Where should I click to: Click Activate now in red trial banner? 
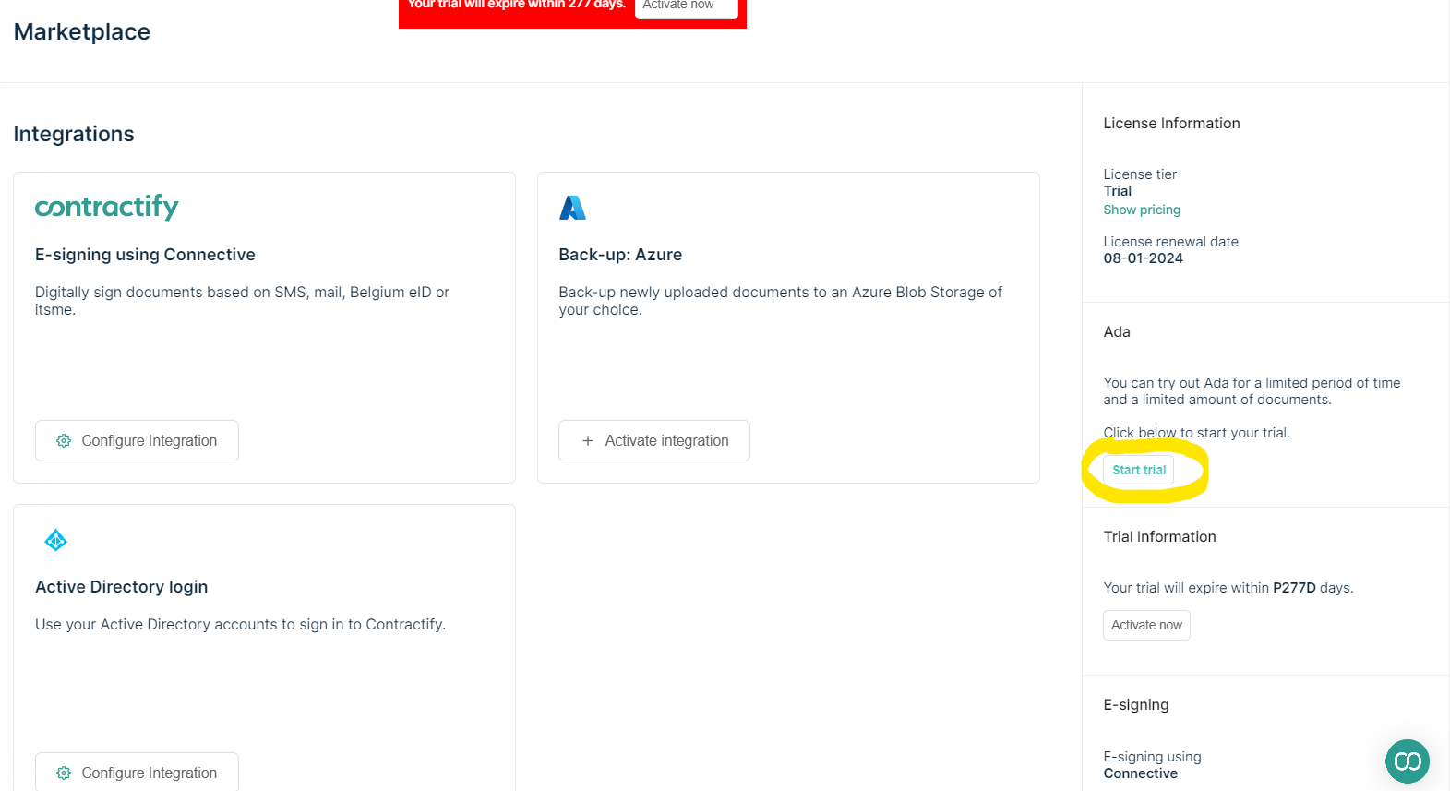click(686, 7)
